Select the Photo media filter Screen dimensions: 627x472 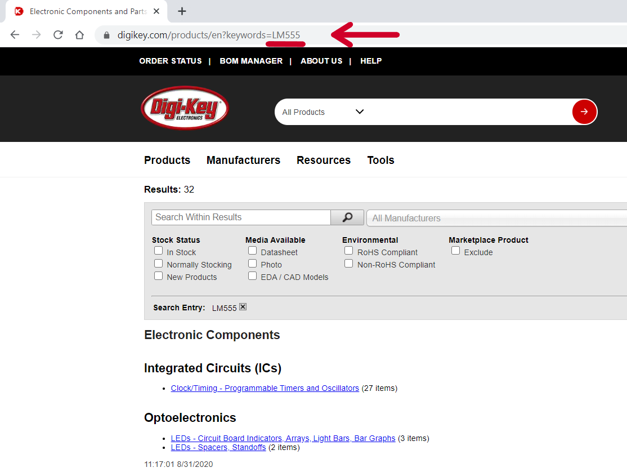pyautogui.click(x=252, y=264)
